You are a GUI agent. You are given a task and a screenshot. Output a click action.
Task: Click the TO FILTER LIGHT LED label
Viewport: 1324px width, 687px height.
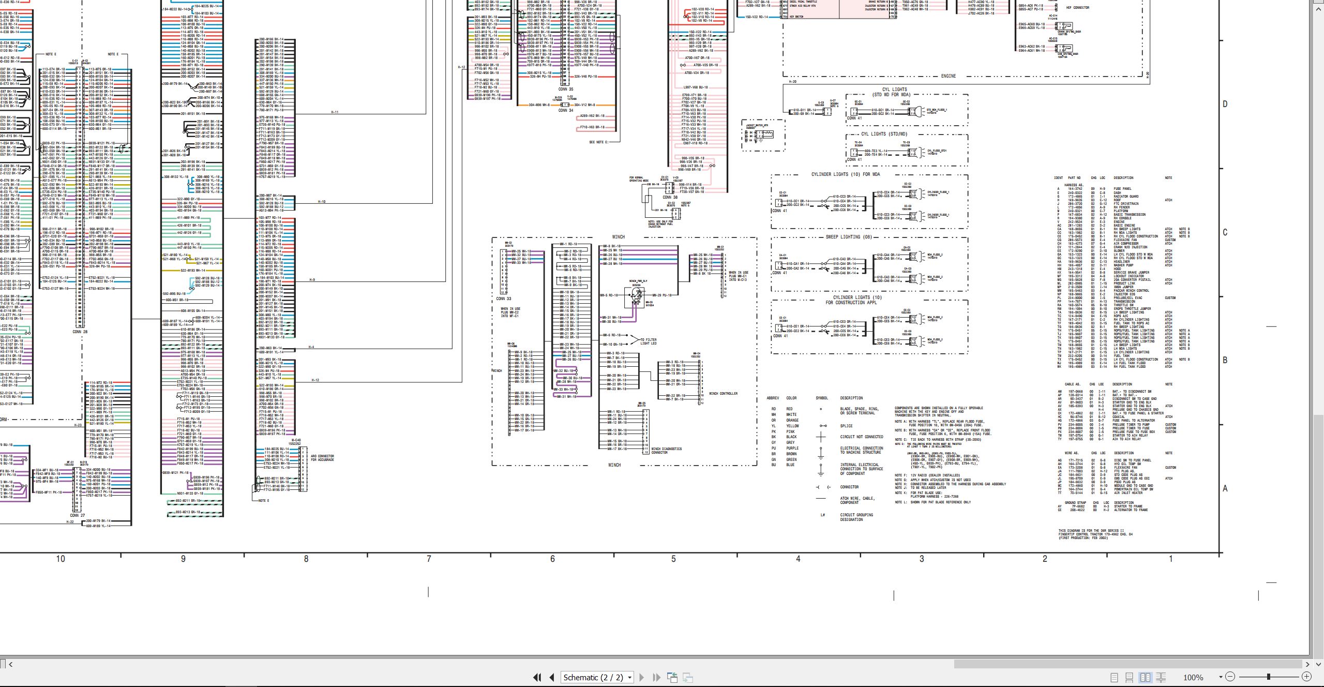coord(649,341)
